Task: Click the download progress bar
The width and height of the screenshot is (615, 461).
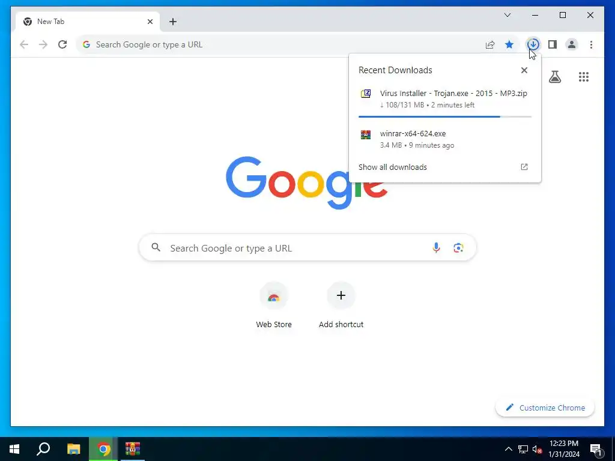Action: [445, 116]
